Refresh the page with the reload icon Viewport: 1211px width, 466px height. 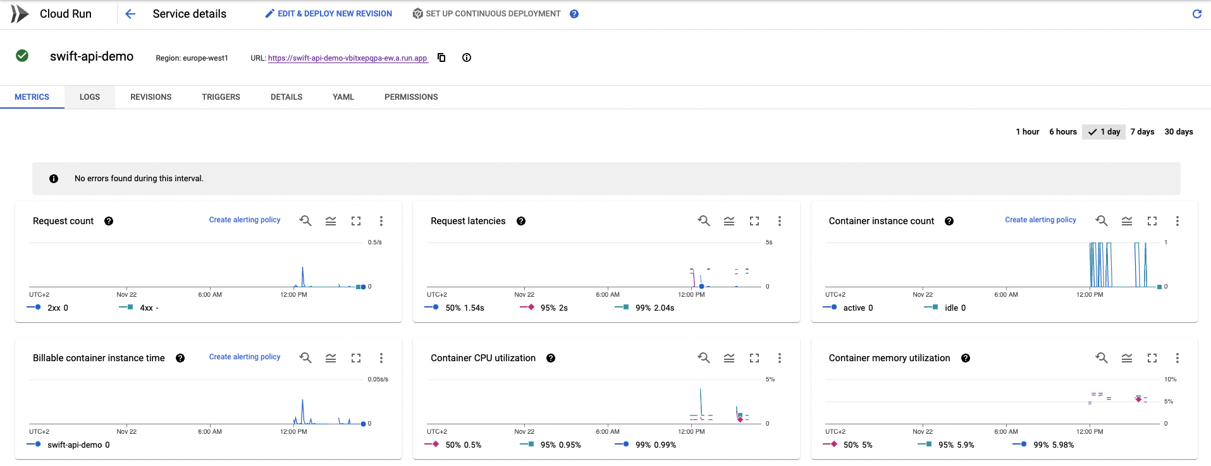click(1196, 14)
